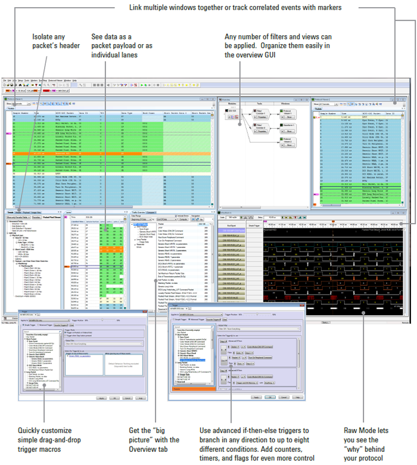The width and height of the screenshot is (417, 465).
Task: Click the Trigger to M2 marker interval chip
Action: coord(56,91)
